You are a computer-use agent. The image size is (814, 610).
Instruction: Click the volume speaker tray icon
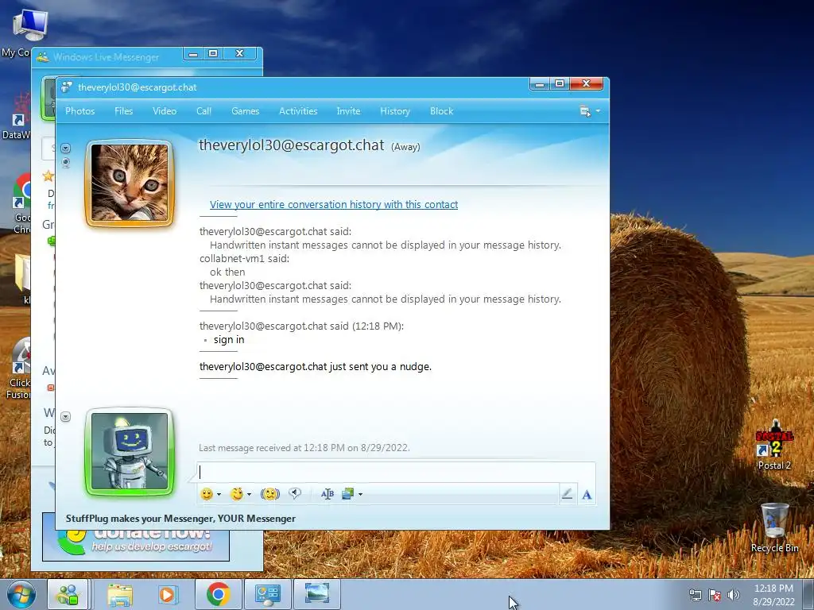734,595
